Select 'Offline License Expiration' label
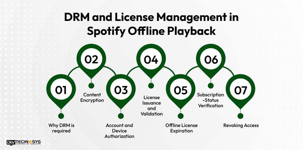 pos(181,128)
